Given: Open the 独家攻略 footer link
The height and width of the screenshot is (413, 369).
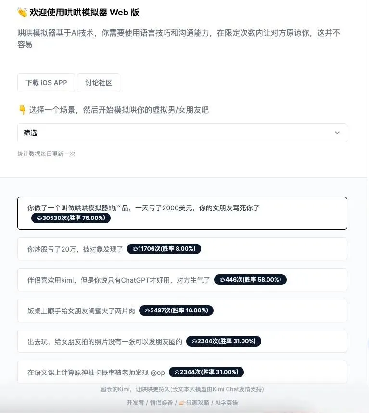Looking at the screenshot, I should point(194,403).
